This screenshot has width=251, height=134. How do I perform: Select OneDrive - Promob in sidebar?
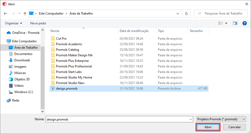pos(23,33)
